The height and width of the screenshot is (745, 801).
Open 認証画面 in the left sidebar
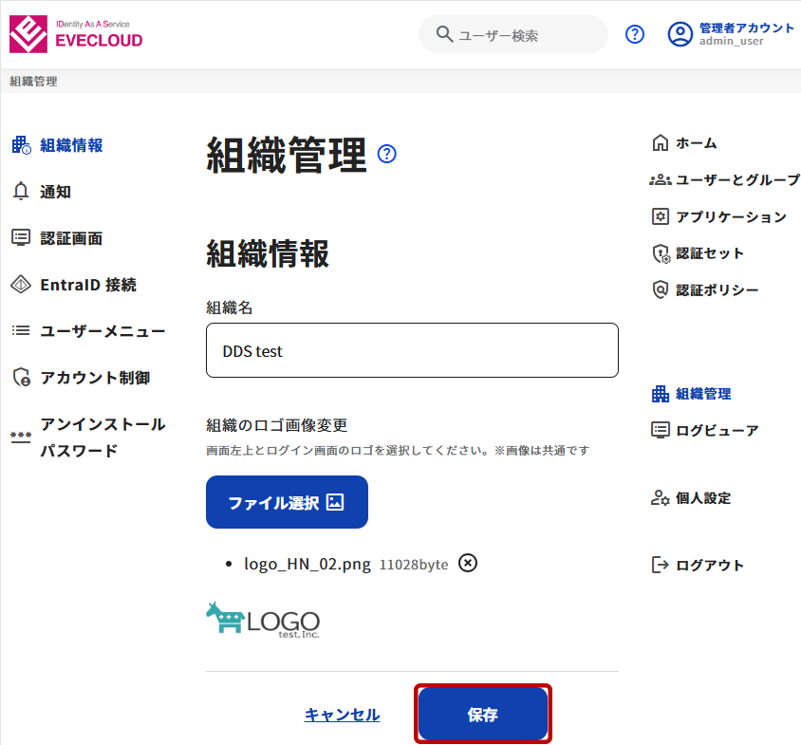click(71, 238)
